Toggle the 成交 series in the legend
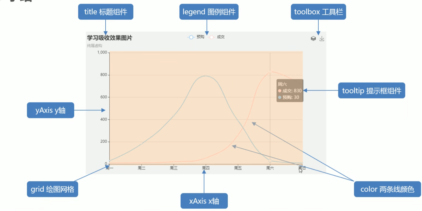Screen dimensions: 422x211 tap(217, 37)
